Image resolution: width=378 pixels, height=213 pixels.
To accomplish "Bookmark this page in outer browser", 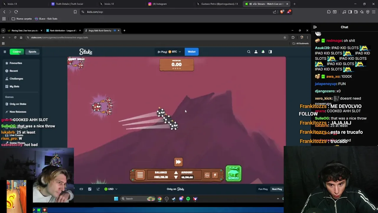I will point(75,12).
